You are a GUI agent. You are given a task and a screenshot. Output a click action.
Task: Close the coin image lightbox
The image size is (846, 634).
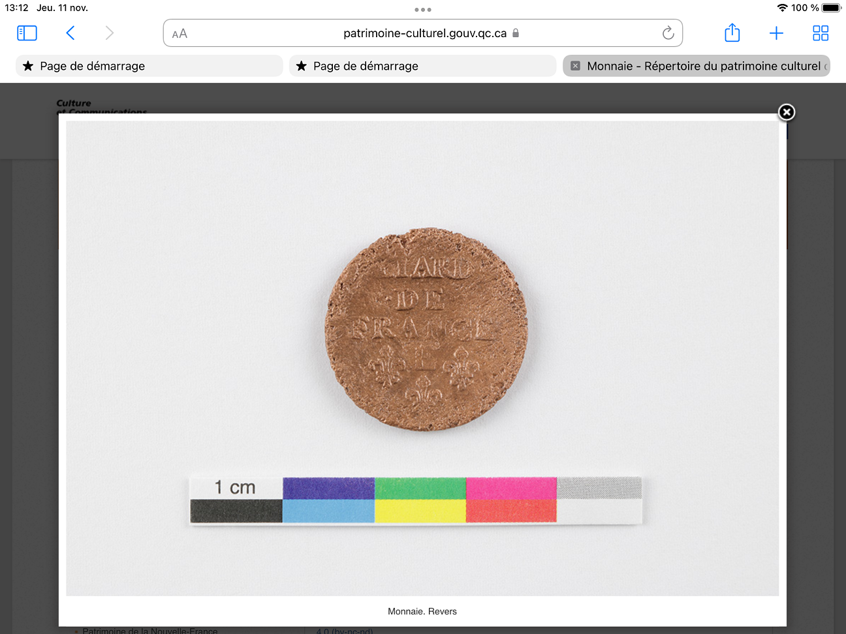coord(787,112)
